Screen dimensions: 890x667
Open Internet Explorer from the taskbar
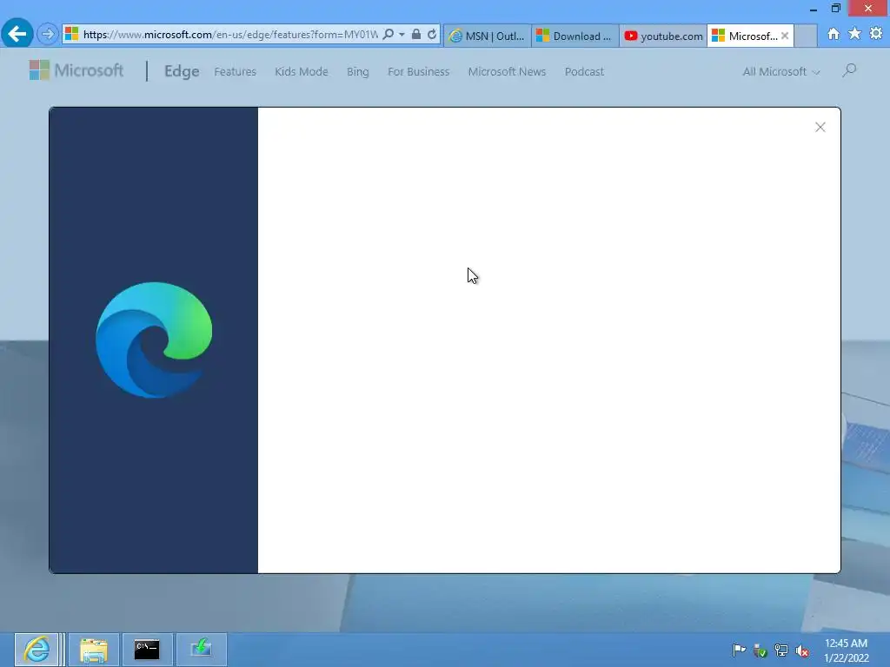click(x=37, y=650)
